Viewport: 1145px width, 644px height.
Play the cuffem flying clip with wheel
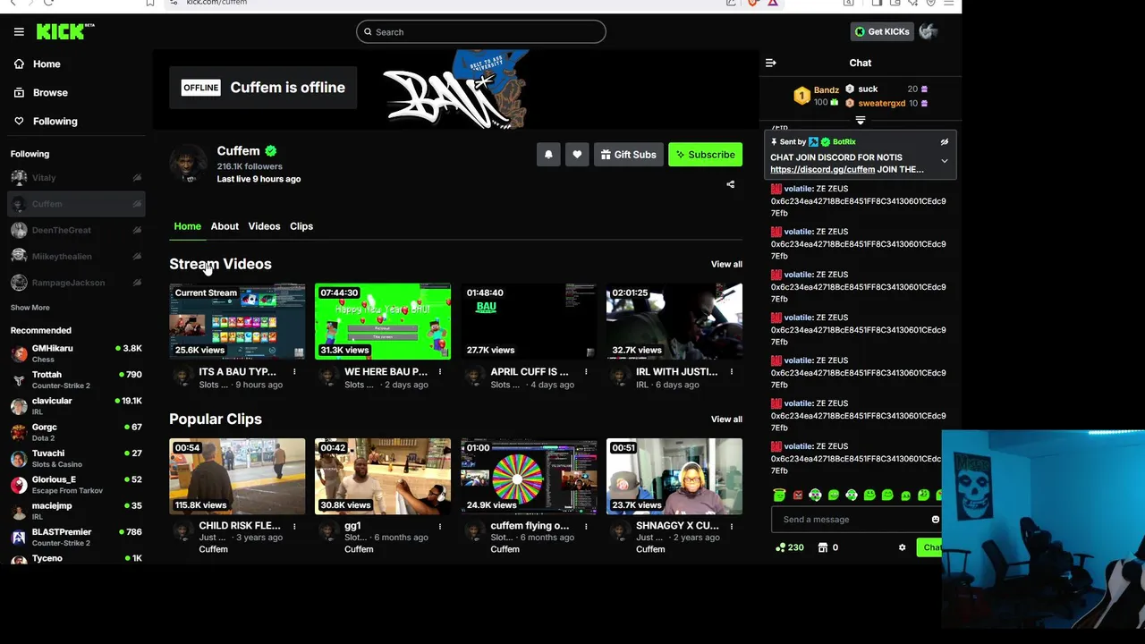click(x=529, y=476)
